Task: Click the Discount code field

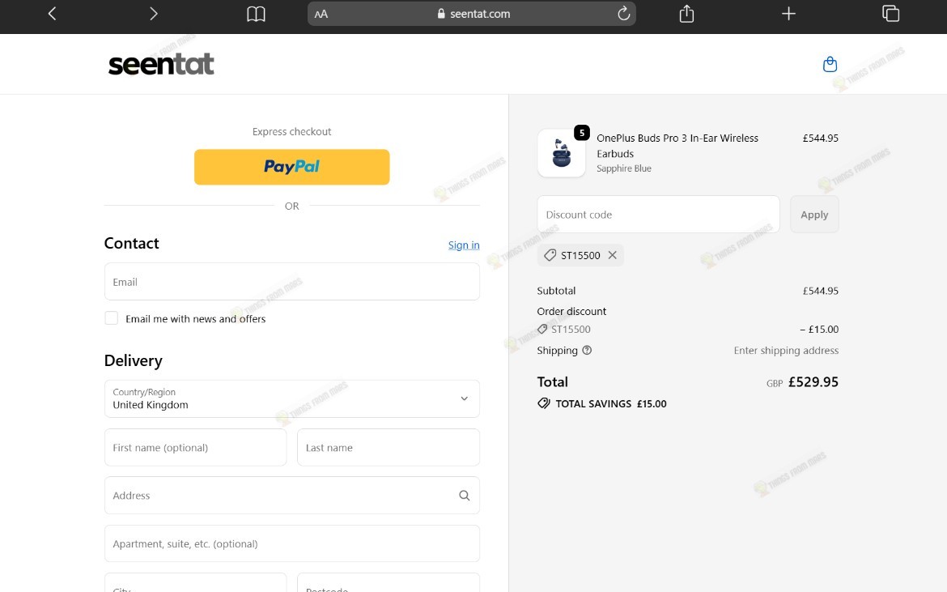Action: (x=658, y=215)
